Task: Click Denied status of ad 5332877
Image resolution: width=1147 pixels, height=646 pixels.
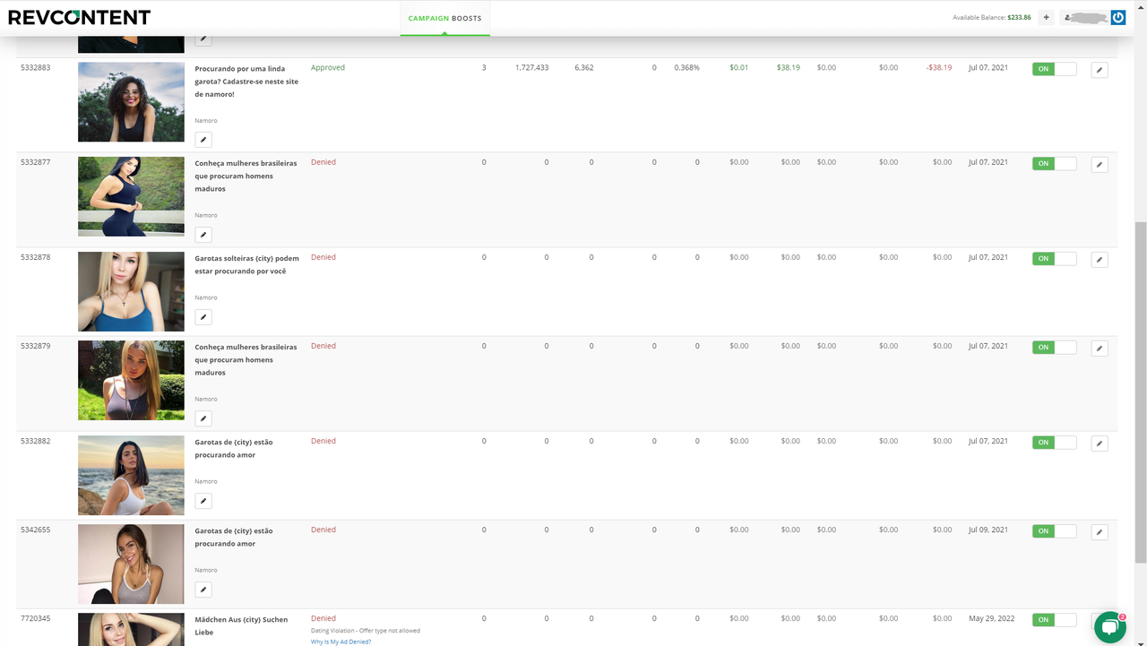Action: click(323, 163)
